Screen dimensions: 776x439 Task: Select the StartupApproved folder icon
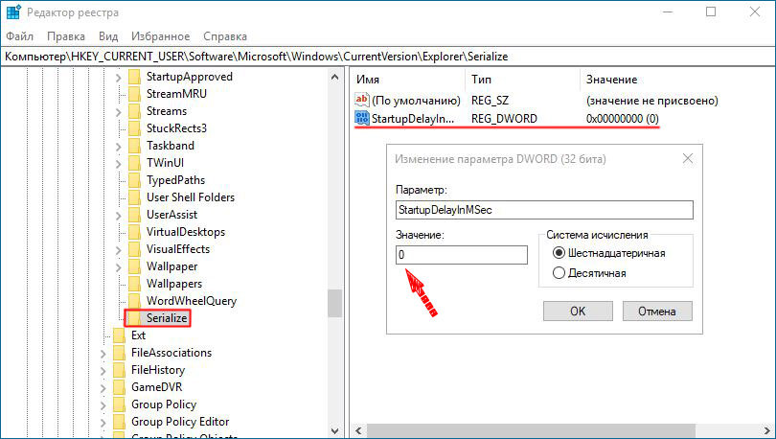(x=134, y=77)
